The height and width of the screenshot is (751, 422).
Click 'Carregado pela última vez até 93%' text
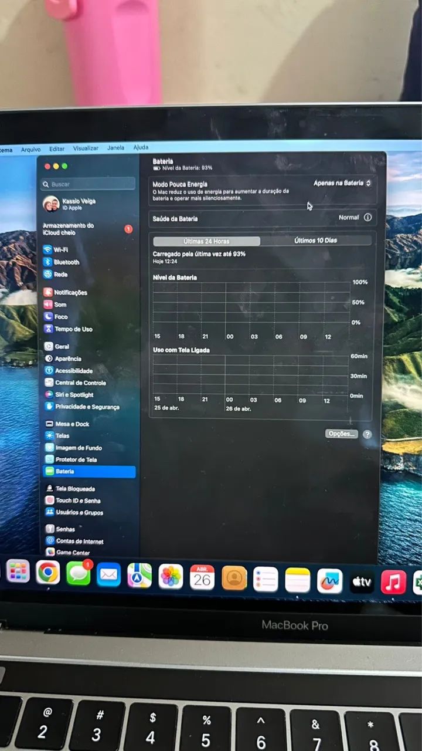point(199,254)
